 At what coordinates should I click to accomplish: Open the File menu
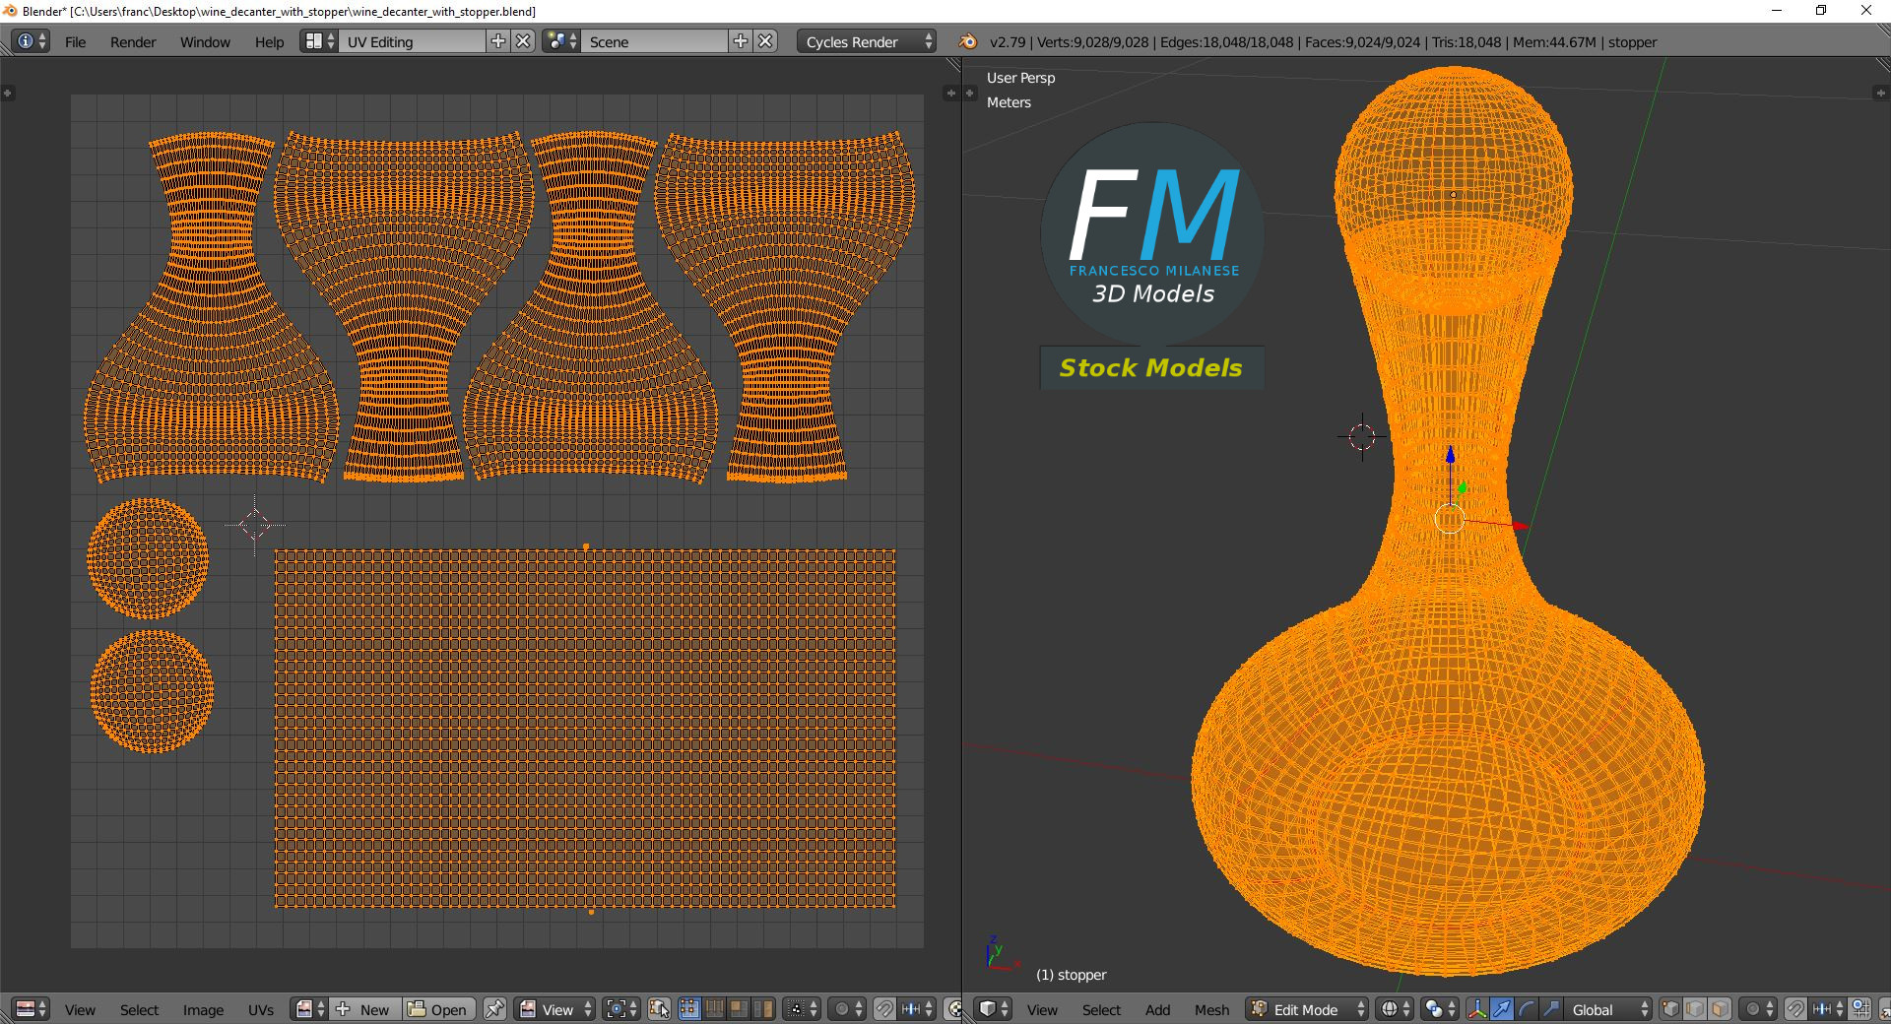[75, 42]
